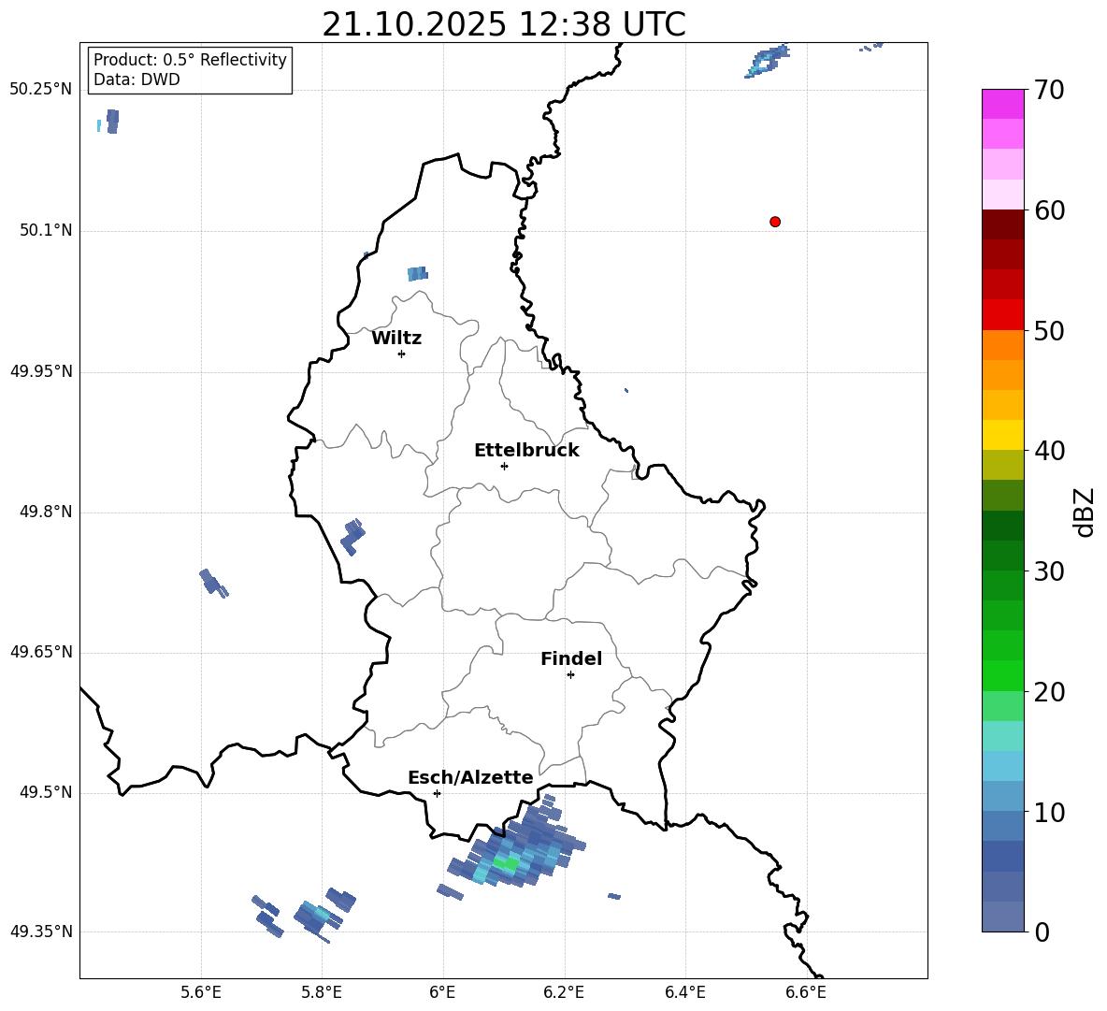
Task: Click the 49.35°N latitude label
Action: pos(41,932)
